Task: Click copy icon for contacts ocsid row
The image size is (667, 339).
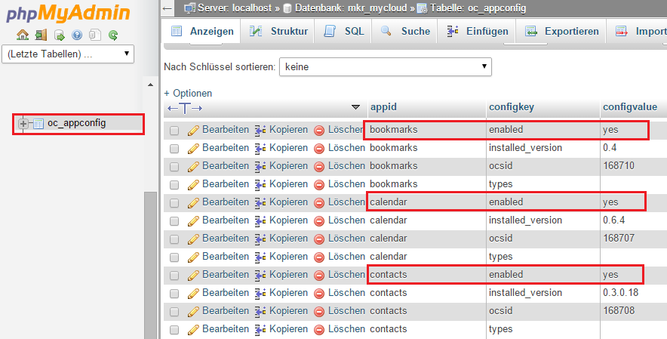Action: (x=260, y=311)
